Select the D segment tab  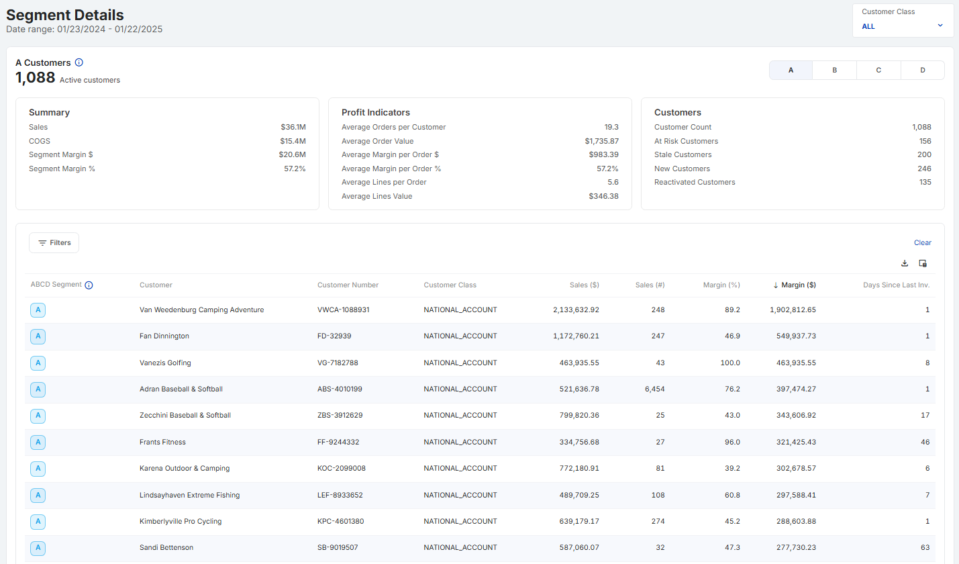coord(923,70)
